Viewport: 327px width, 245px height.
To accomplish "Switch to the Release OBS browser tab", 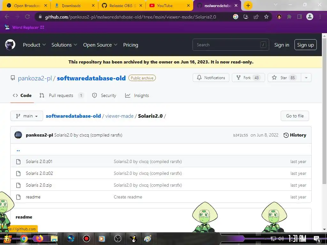I will 122,6.
